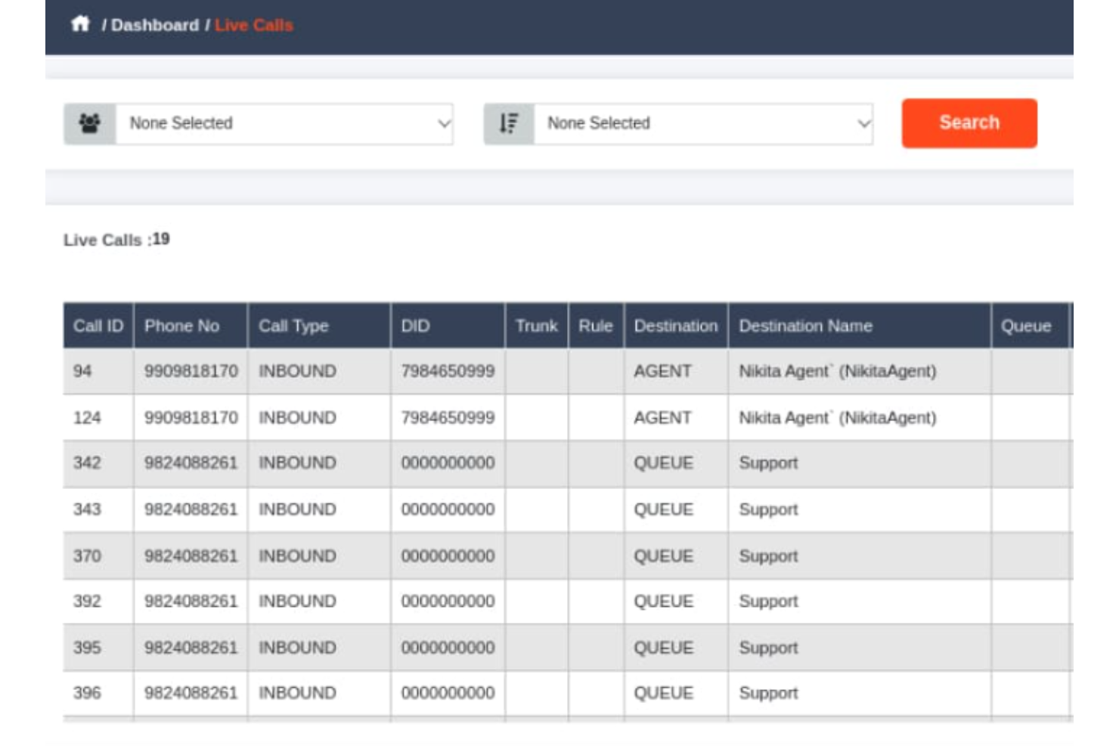This screenshot has height=746, width=1119.
Task: Click Support name in row 343
Action: [768, 509]
